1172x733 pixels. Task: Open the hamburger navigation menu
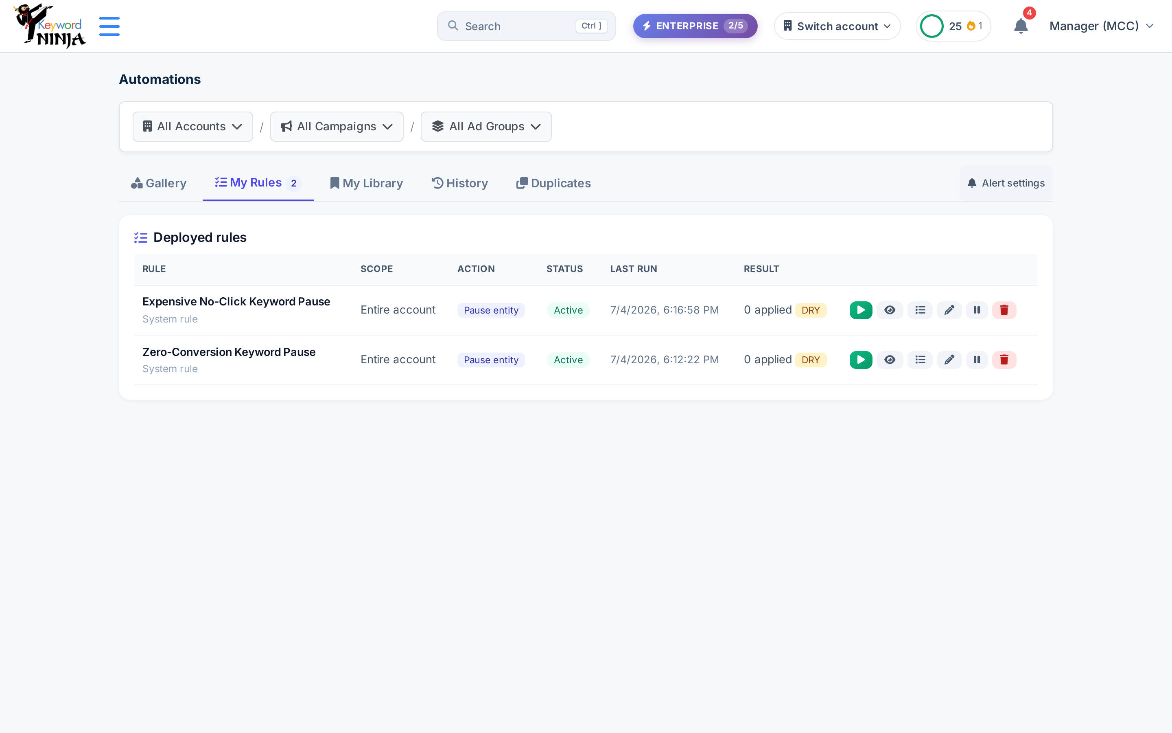(109, 26)
